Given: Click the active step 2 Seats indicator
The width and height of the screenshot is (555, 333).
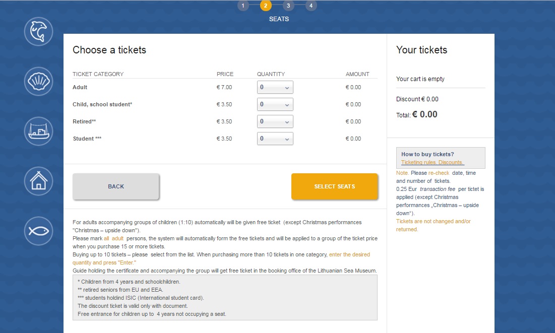Looking at the screenshot, I should (x=266, y=6).
